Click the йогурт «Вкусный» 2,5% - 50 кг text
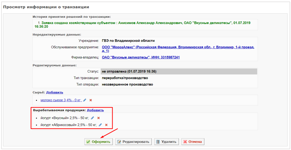Image resolution: width=291 pixels, height=150 pixels. pyautogui.click(x=65, y=118)
